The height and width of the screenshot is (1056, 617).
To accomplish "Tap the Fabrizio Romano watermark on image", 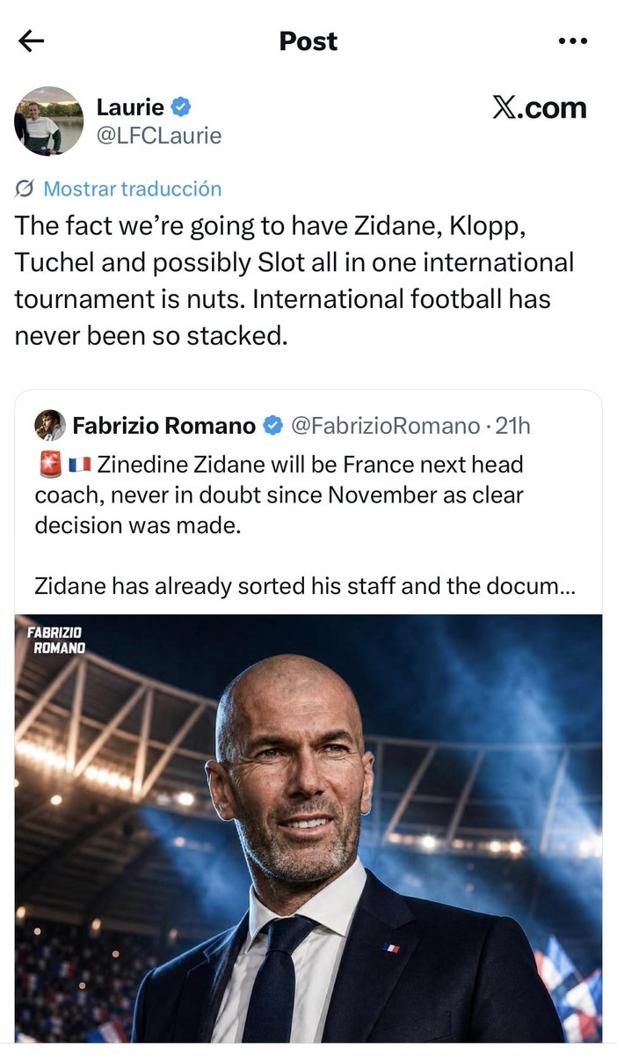I will [x=56, y=640].
